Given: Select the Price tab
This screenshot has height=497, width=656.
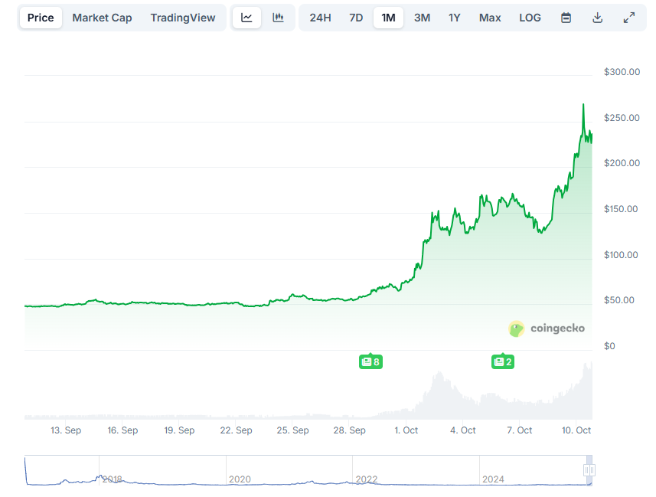Looking at the screenshot, I should click(41, 18).
